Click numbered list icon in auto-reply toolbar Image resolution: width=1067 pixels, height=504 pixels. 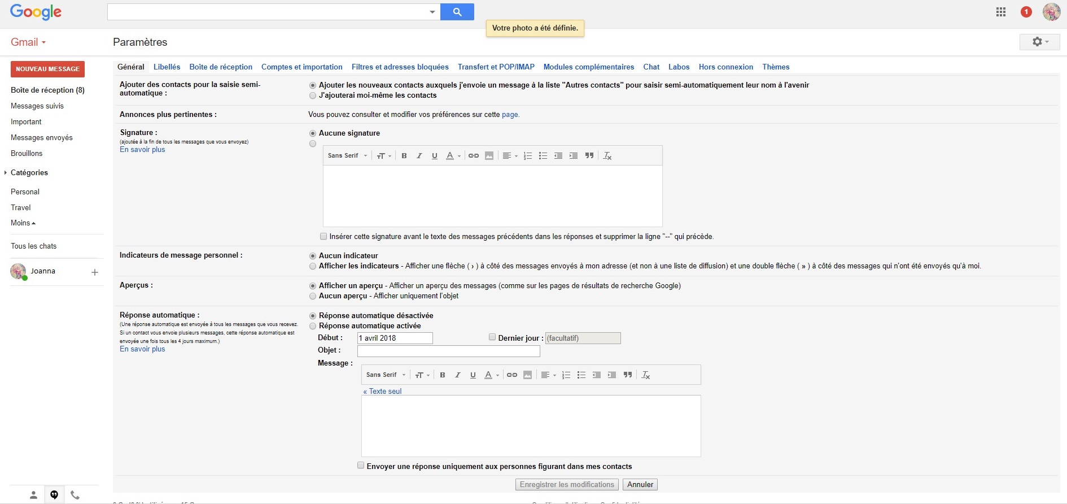566,375
